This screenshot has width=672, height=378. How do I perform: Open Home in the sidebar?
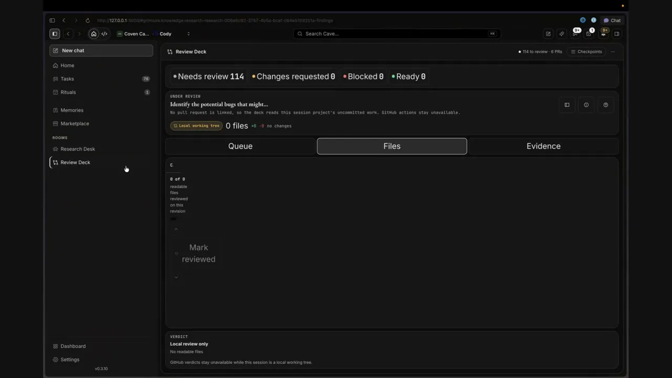pos(101,66)
